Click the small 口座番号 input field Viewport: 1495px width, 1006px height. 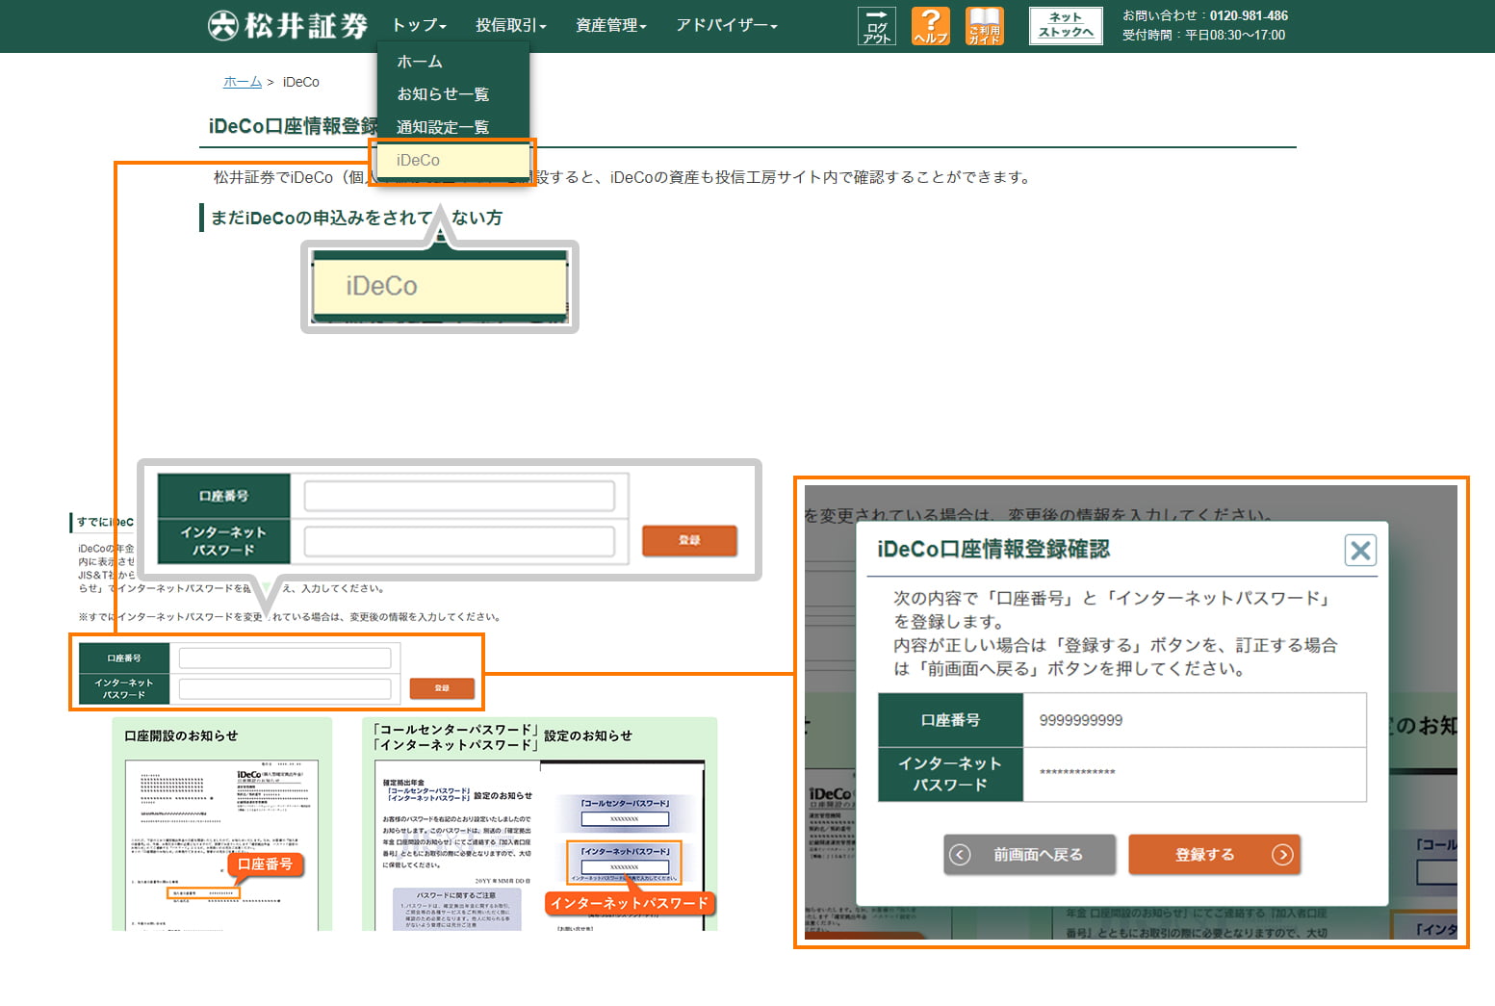[285, 658]
